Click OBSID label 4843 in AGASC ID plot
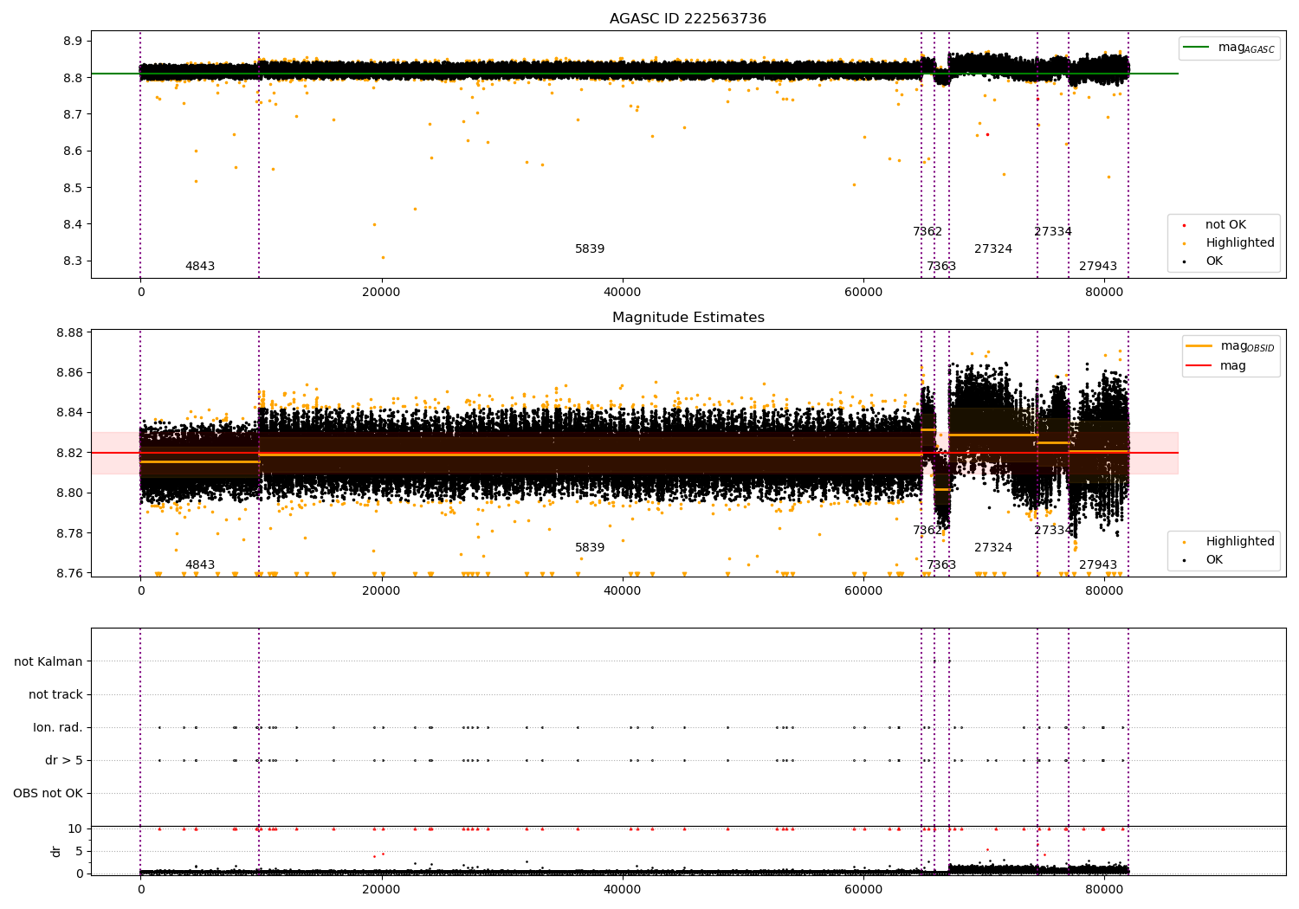 click(200, 267)
